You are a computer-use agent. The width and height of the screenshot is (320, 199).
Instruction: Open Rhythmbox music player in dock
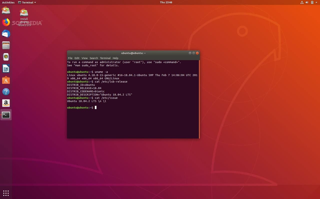click(6, 57)
